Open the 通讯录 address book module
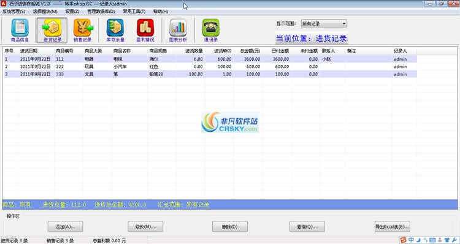460x244 pixels. tap(210, 31)
